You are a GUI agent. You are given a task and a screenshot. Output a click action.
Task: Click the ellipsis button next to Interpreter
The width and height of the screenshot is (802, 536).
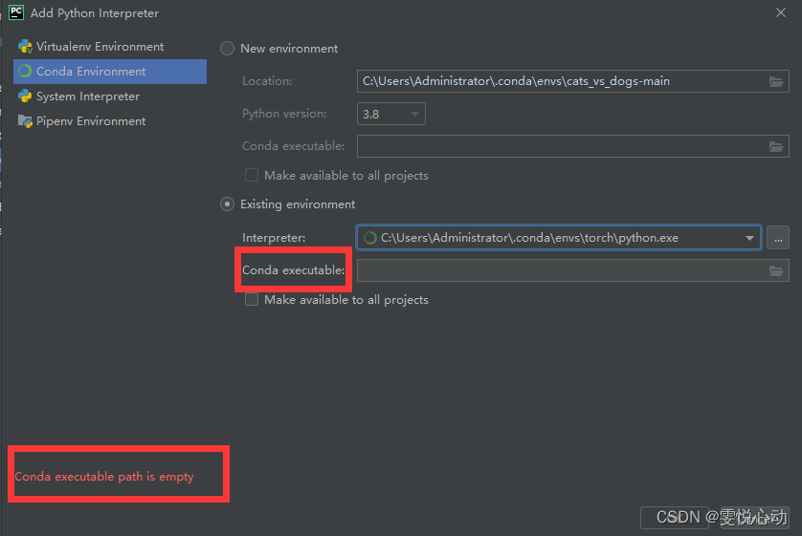[x=778, y=238]
